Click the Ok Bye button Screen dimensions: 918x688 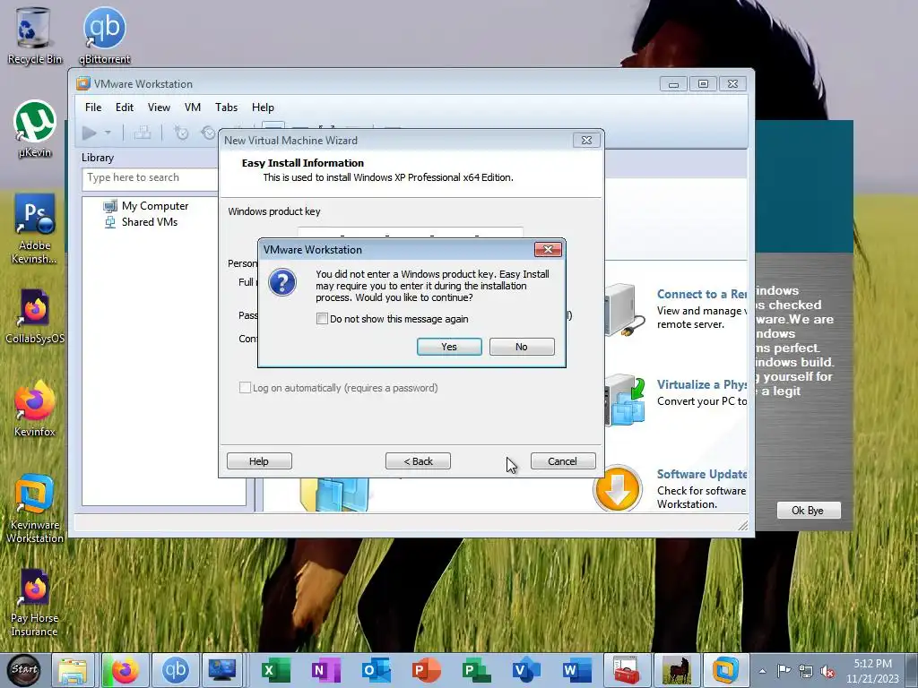tap(809, 510)
